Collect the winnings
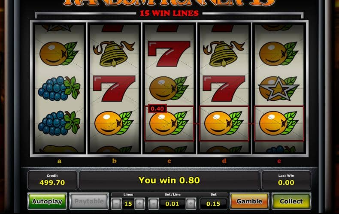The width and height of the screenshot is (339, 214). coord(291,201)
